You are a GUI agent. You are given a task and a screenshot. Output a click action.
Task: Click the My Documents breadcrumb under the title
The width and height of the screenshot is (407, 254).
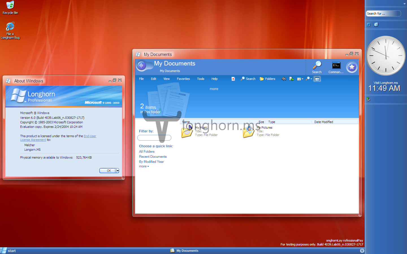[x=170, y=71]
